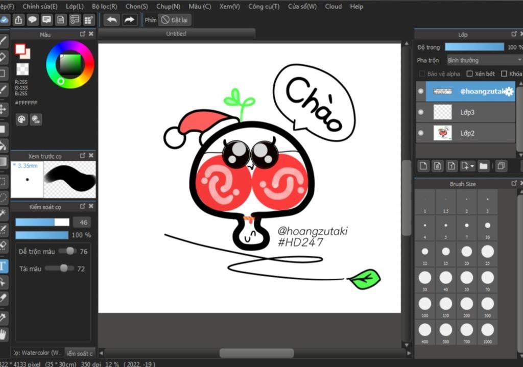
Task: Enable the Khóa lock checkbox
Action: point(504,74)
